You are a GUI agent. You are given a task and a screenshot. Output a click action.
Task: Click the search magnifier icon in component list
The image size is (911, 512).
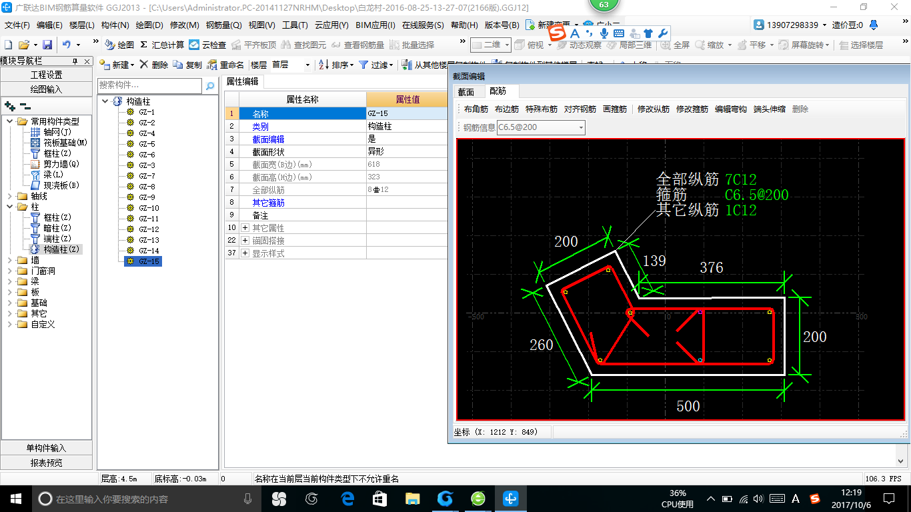210,86
